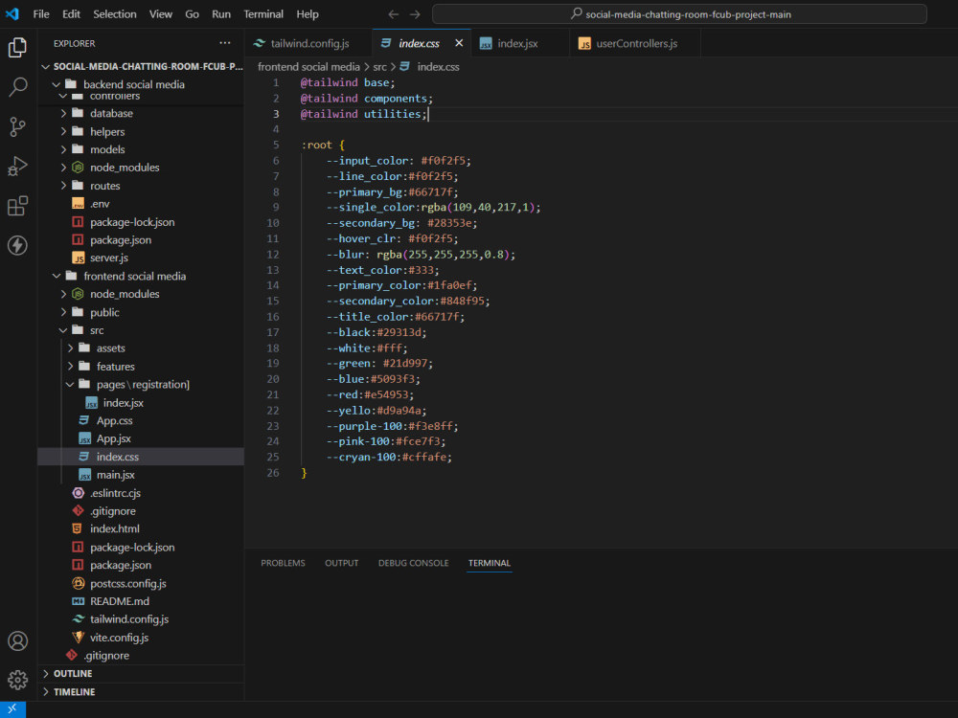The height and width of the screenshot is (718, 958).
Task: Expand the assets folder
Action: point(70,348)
